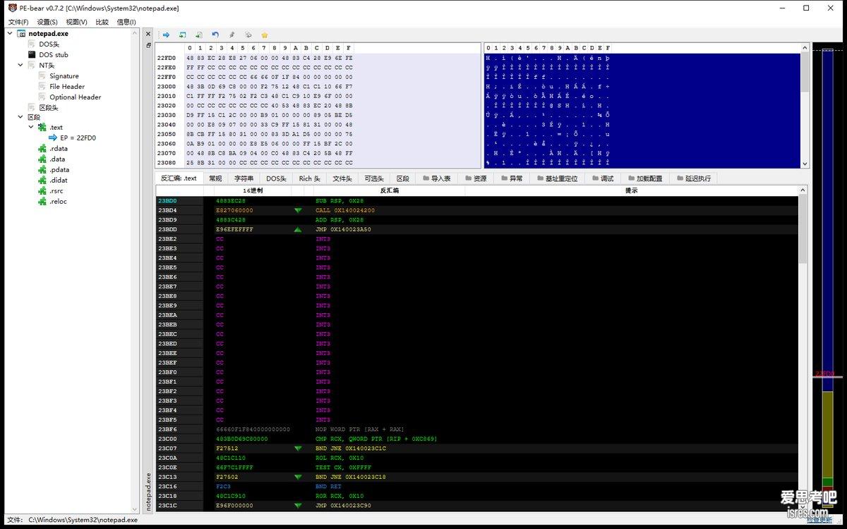Screen dimensions: 847x529
Task: Open the 设置(S) menu
Action: coord(48,22)
